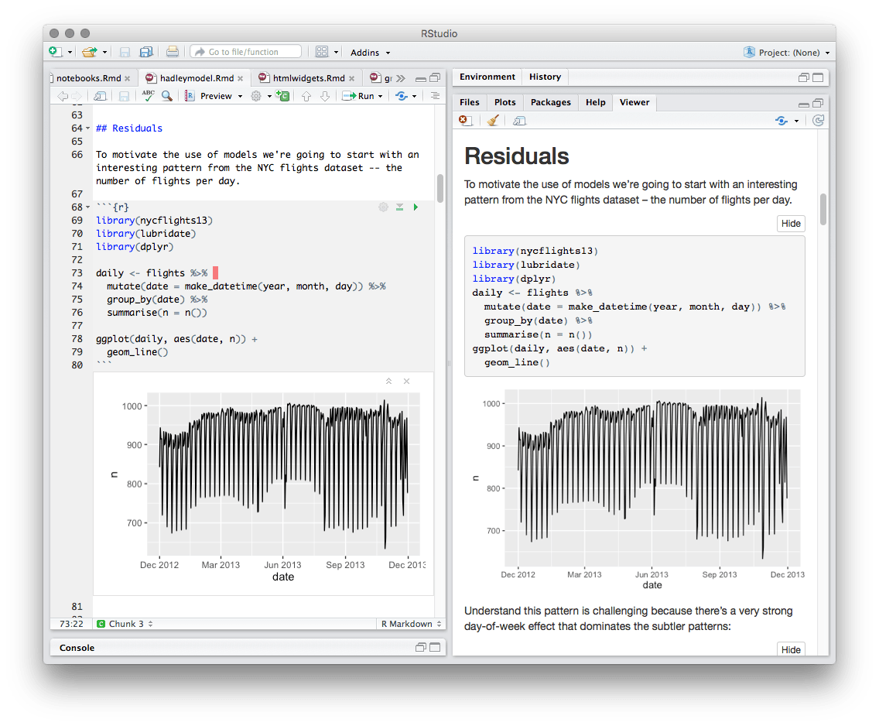Refresh the Viewer pane with the reload icon
Viewport: 879px width, 726px height.
[x=819, y=121]
